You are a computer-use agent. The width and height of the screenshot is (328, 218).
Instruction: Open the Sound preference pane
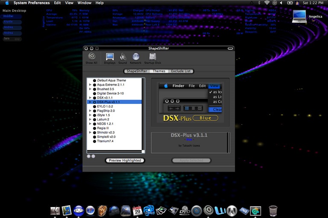[123, 58]
